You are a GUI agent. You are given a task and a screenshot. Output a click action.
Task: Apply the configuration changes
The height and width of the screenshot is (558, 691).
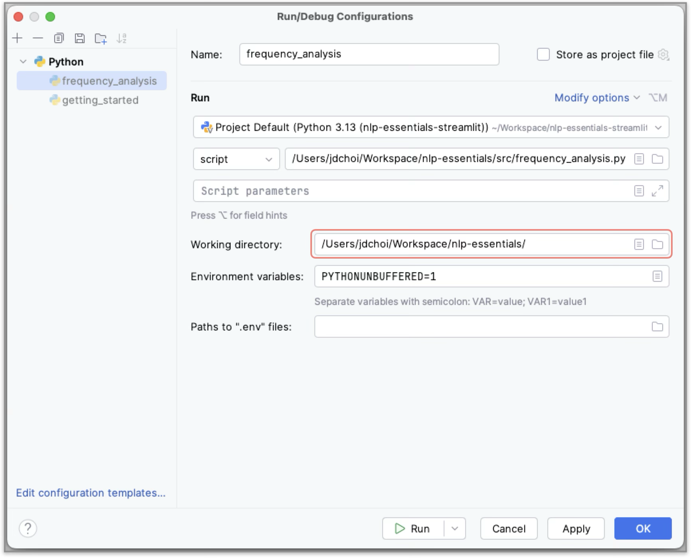[576, 528]
